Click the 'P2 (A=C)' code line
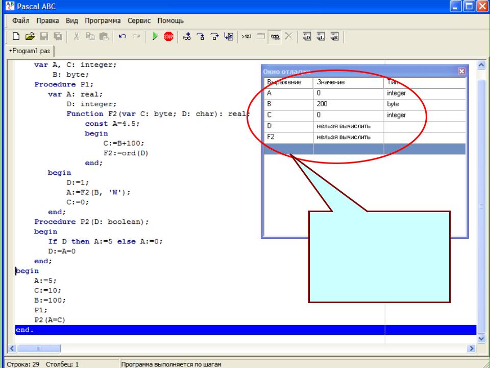This screenshot has width=490, height=368. [x=50, y=320]
